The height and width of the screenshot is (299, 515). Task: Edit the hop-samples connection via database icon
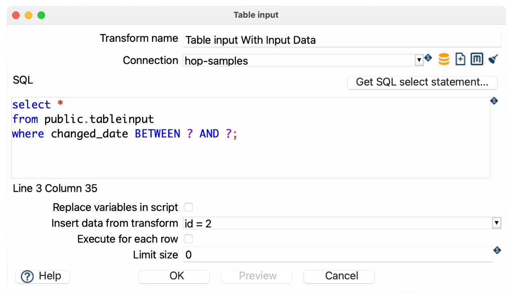443,59
